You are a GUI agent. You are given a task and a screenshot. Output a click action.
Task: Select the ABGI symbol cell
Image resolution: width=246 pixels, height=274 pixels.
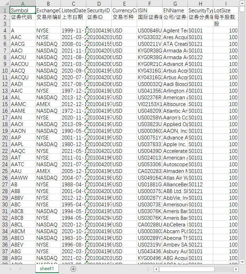pos(23,258)
